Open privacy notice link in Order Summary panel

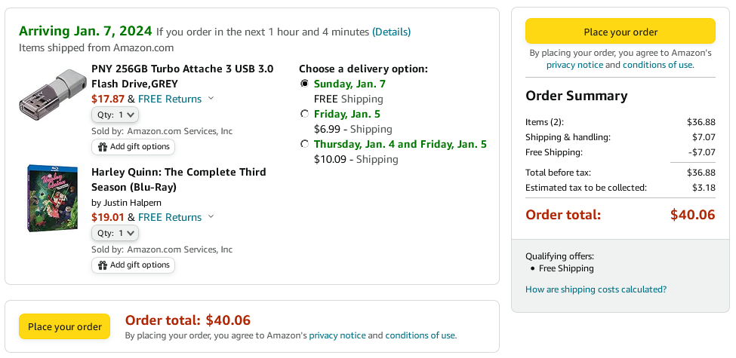click(x=574, y=65)
